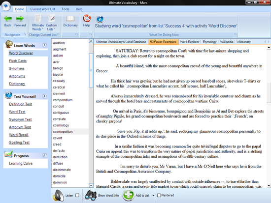Viewport: 271px width, 203px height.
Task: Start the Antonym Test link
Action: point(20,127)
